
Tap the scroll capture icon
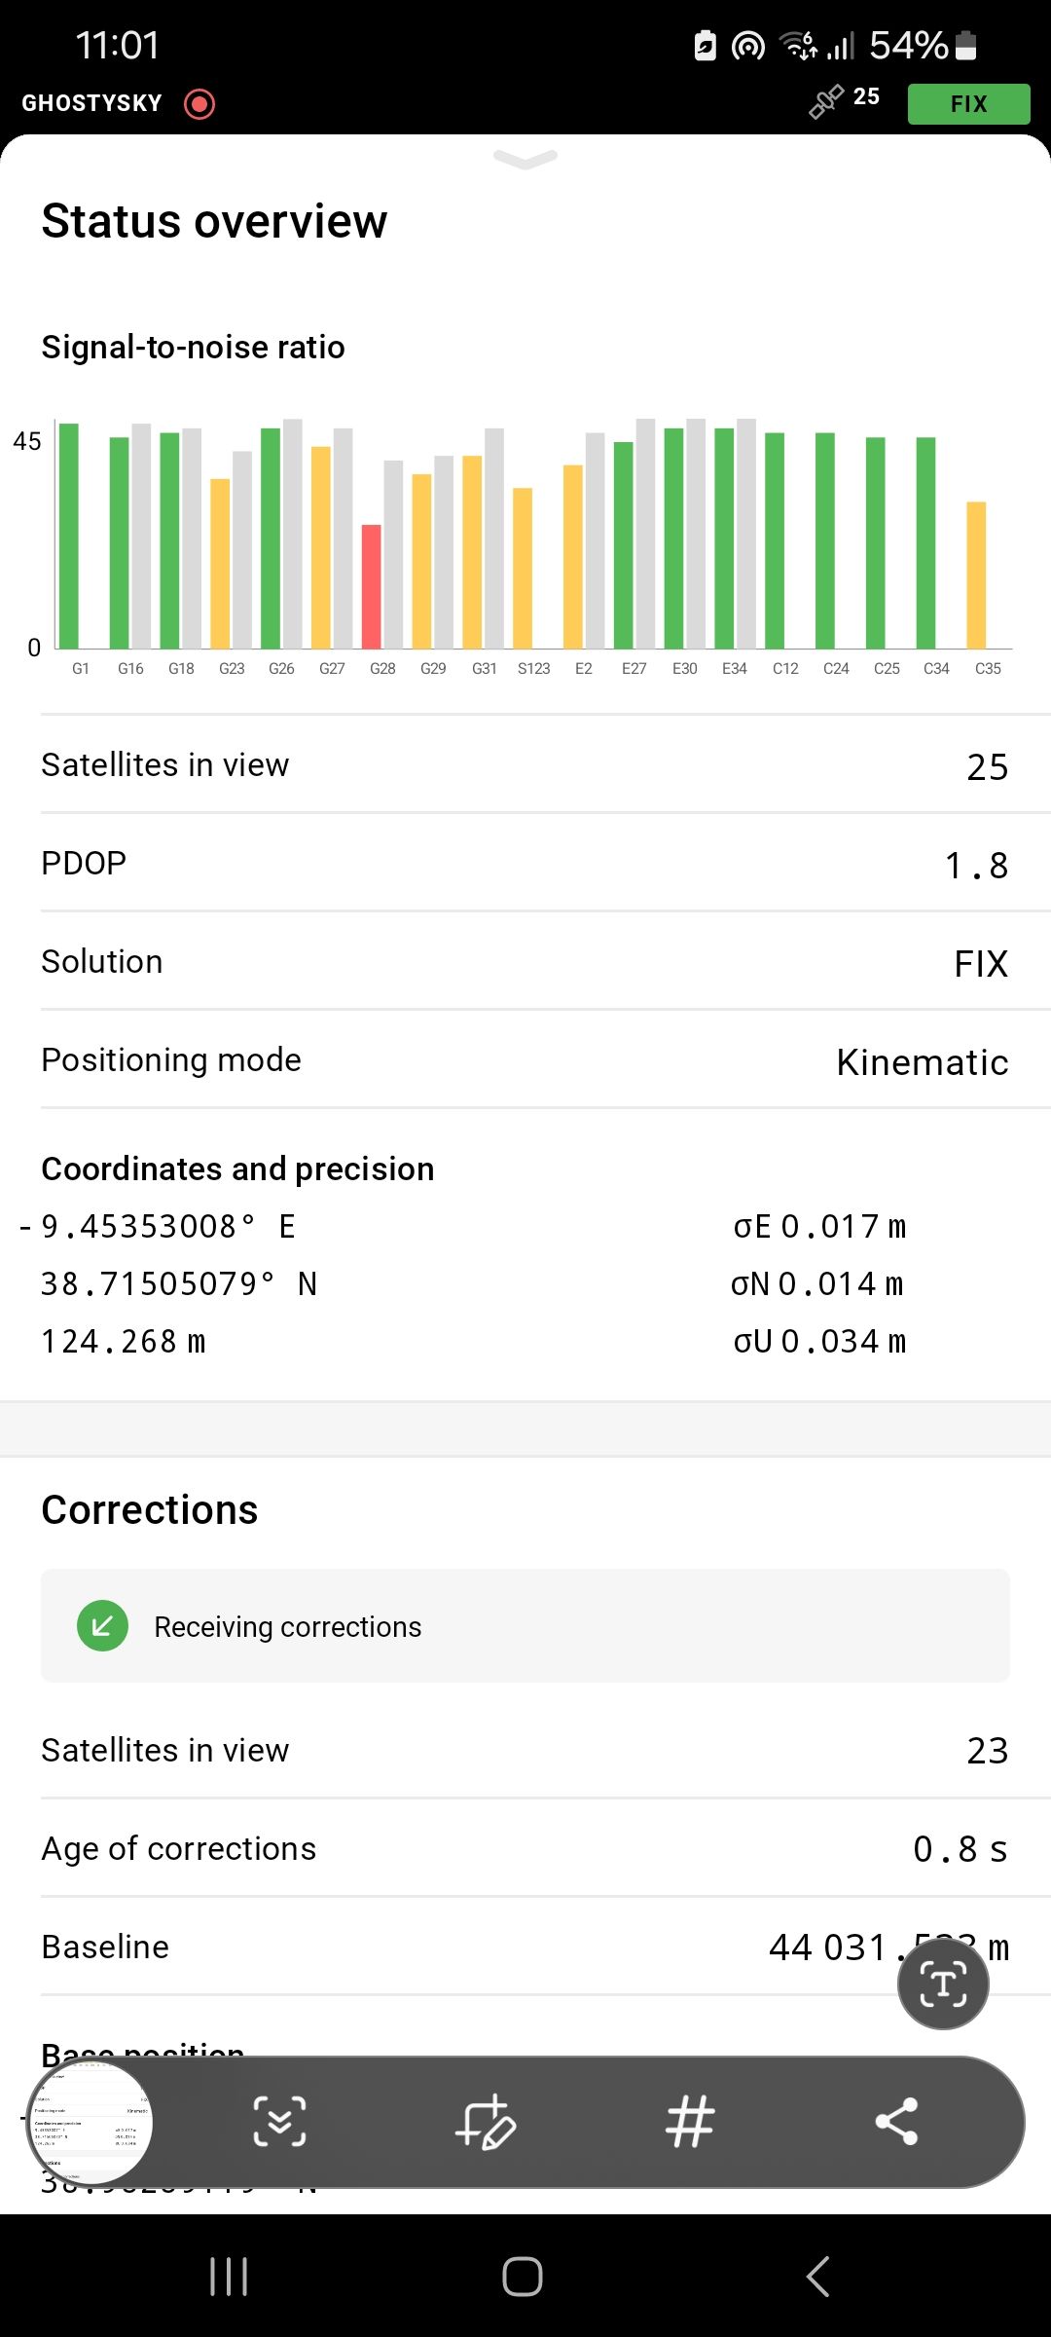coord(280,2122)
